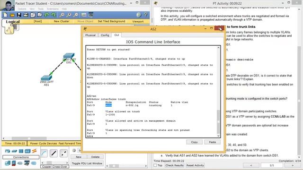Choose Wireless Devices category

point(27,151)
